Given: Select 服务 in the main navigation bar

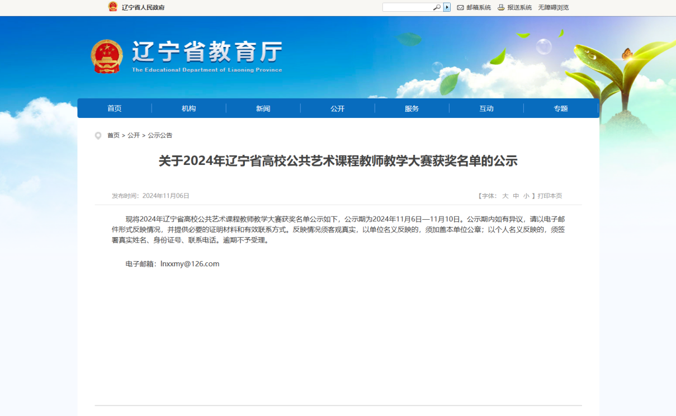Looking at the screenshot, I should (x=412, y=108).
